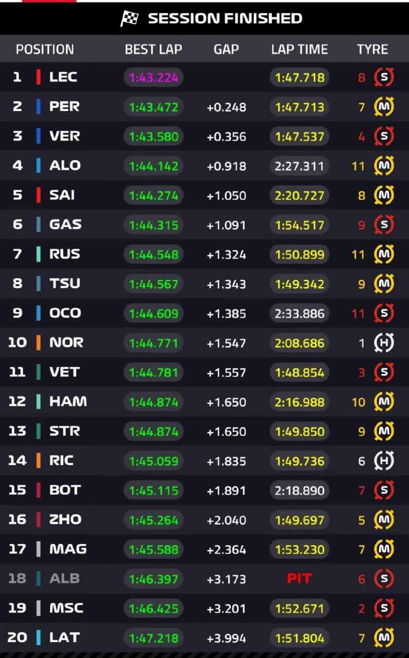
Task: Click the orange team color bar beside NOR
Action: [39, 343]
